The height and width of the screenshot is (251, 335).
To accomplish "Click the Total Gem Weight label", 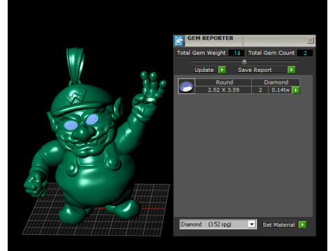I will tap(201, 53).
